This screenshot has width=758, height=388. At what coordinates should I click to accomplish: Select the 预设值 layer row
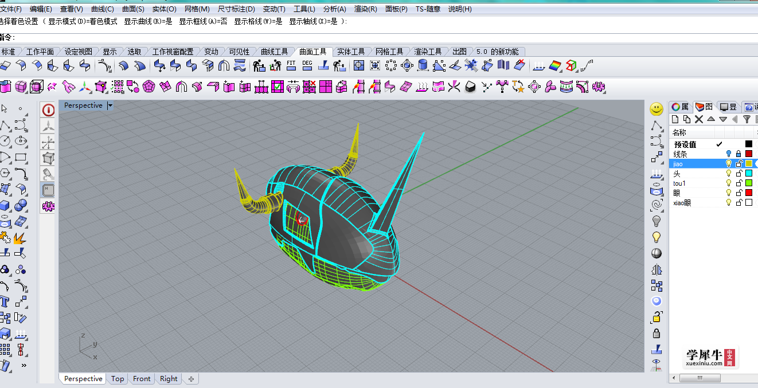(713, 144)
